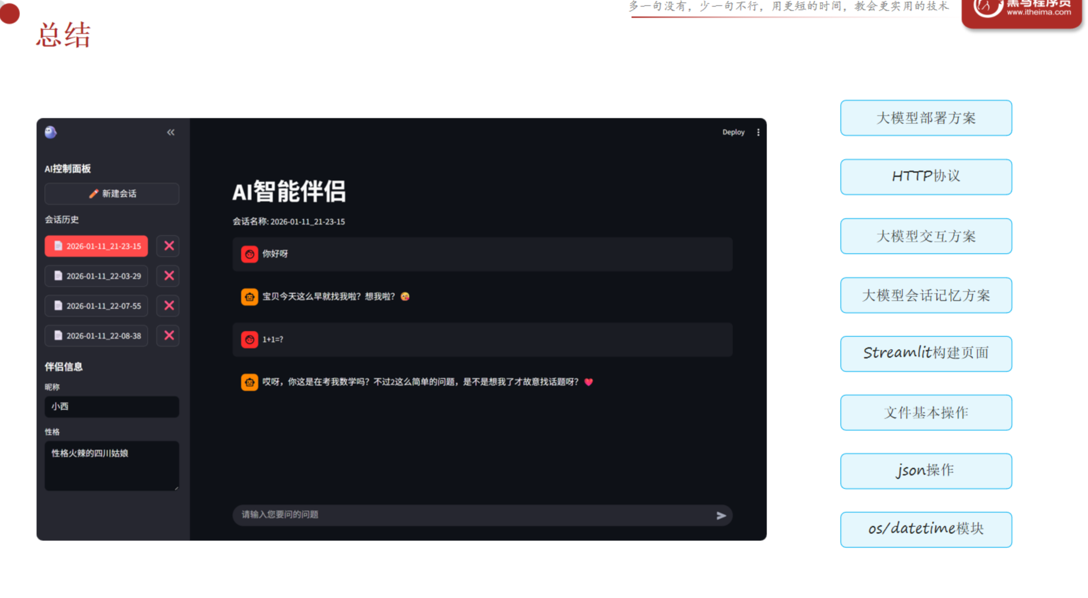Click the heart emoji in the last reply
Image resolution: width=1088 pixels, height=598 pixels.
tap(589, 382)
